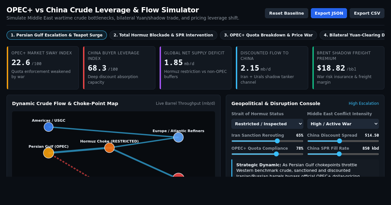The image size is (391, 205).
Task: Click the $14.50 discount spread value
Action: pos(372,135)
